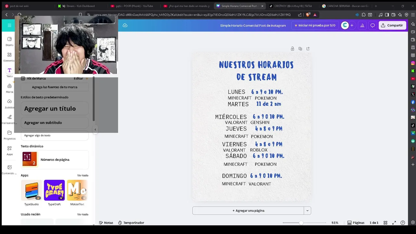416x234 pixels.
Task: Collapse the text side panel arrow
Action: (x=95, y=129)
